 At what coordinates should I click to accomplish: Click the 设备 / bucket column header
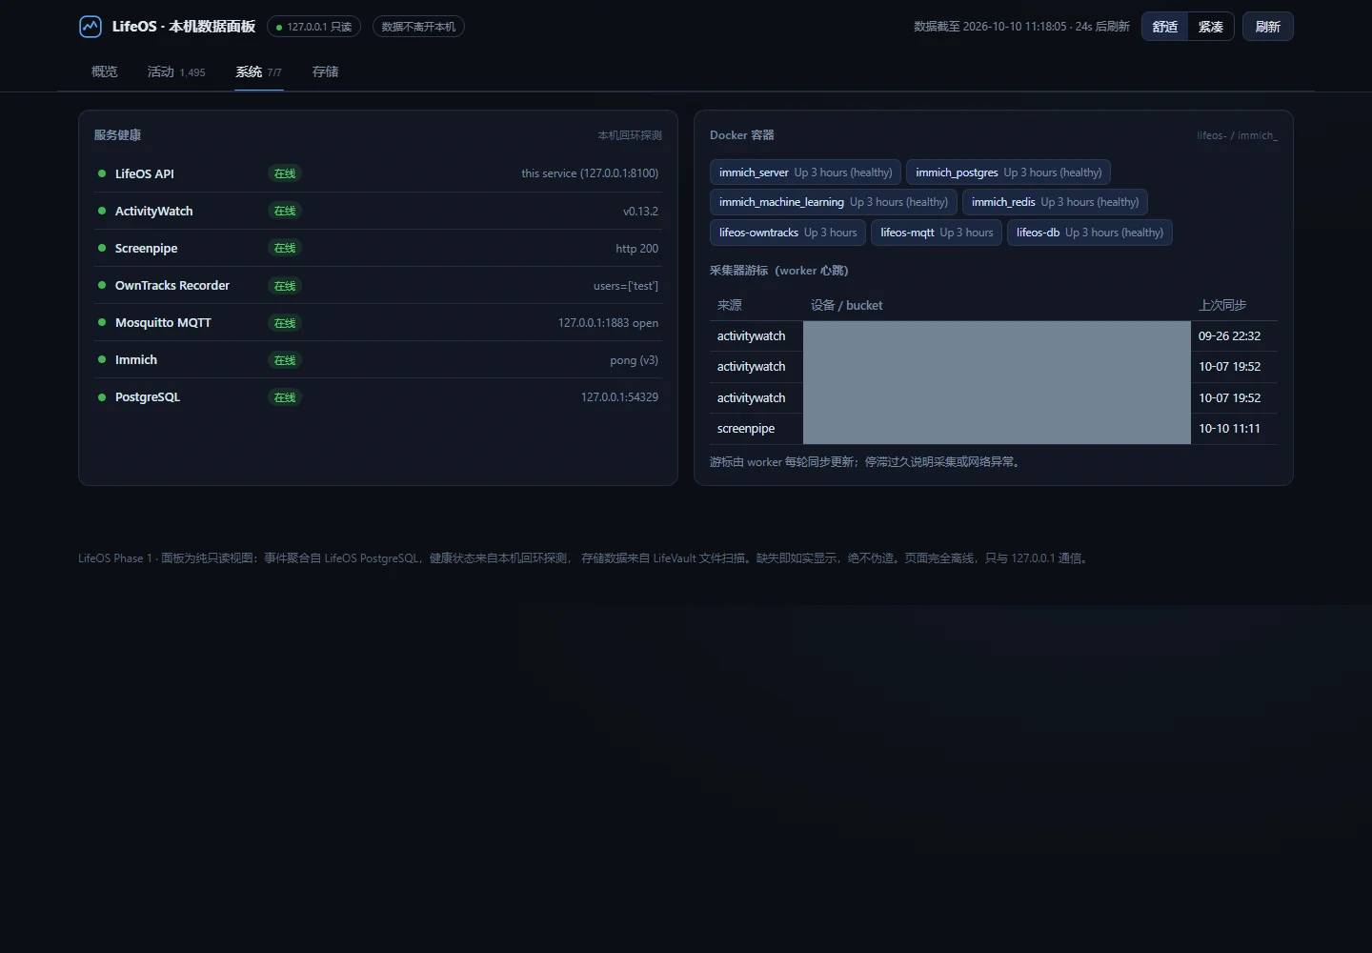(x=847, y=305)
